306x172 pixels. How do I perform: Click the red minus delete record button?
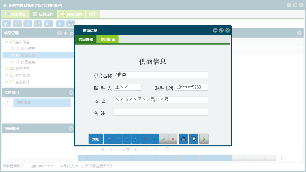(x=145, y=139)
